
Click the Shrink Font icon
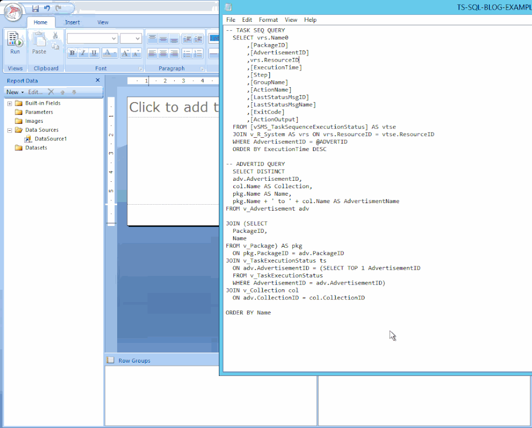[x=136, y=53]
